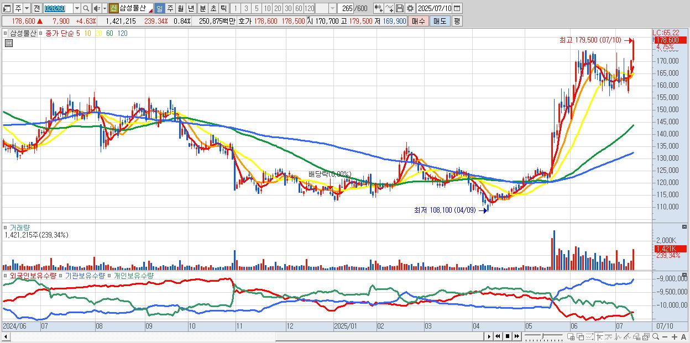Click the date field 2025/07/10
Viewport: 690px width, 343px height.
point(435,8)
